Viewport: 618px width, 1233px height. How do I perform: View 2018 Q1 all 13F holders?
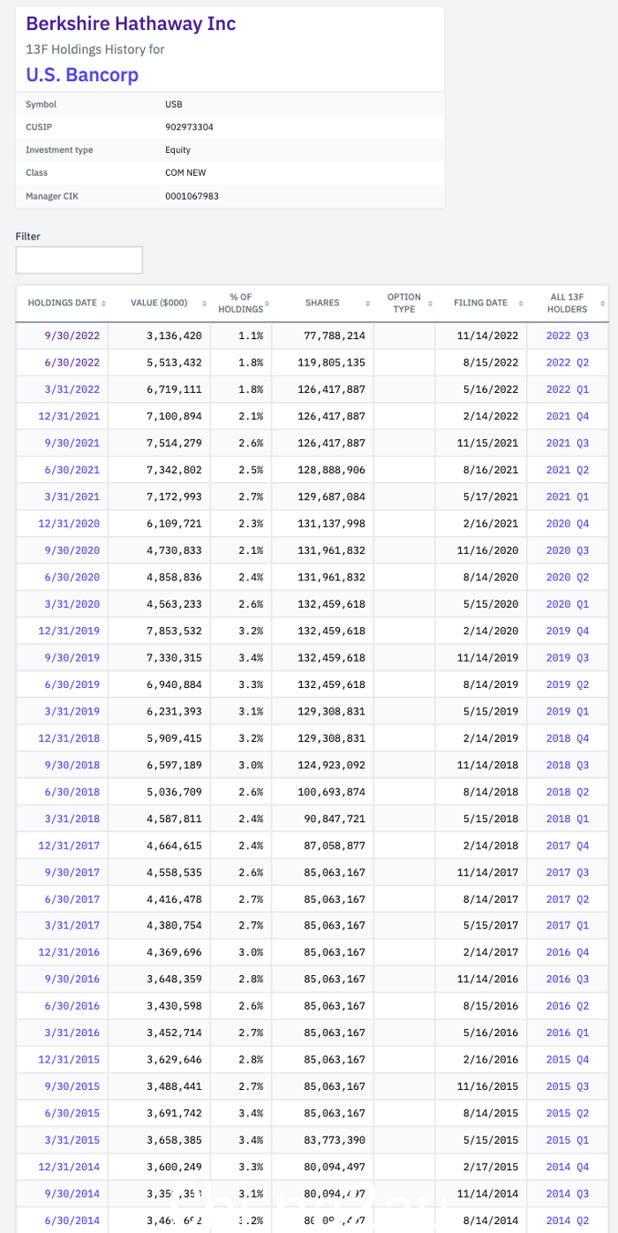coord(567,818)
